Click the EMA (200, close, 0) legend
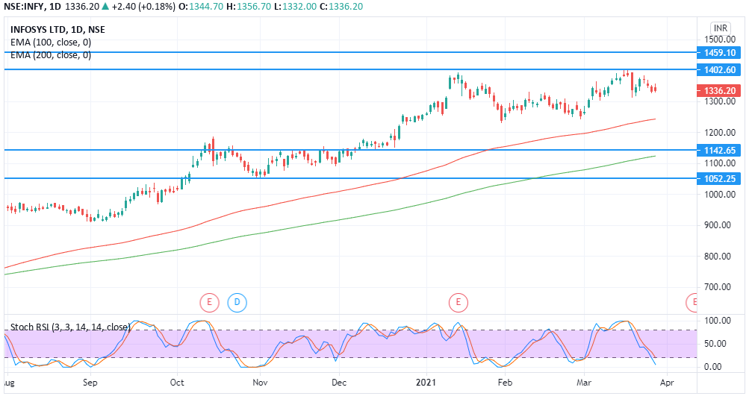The image size is (749, 399). [x=51, y=55]
